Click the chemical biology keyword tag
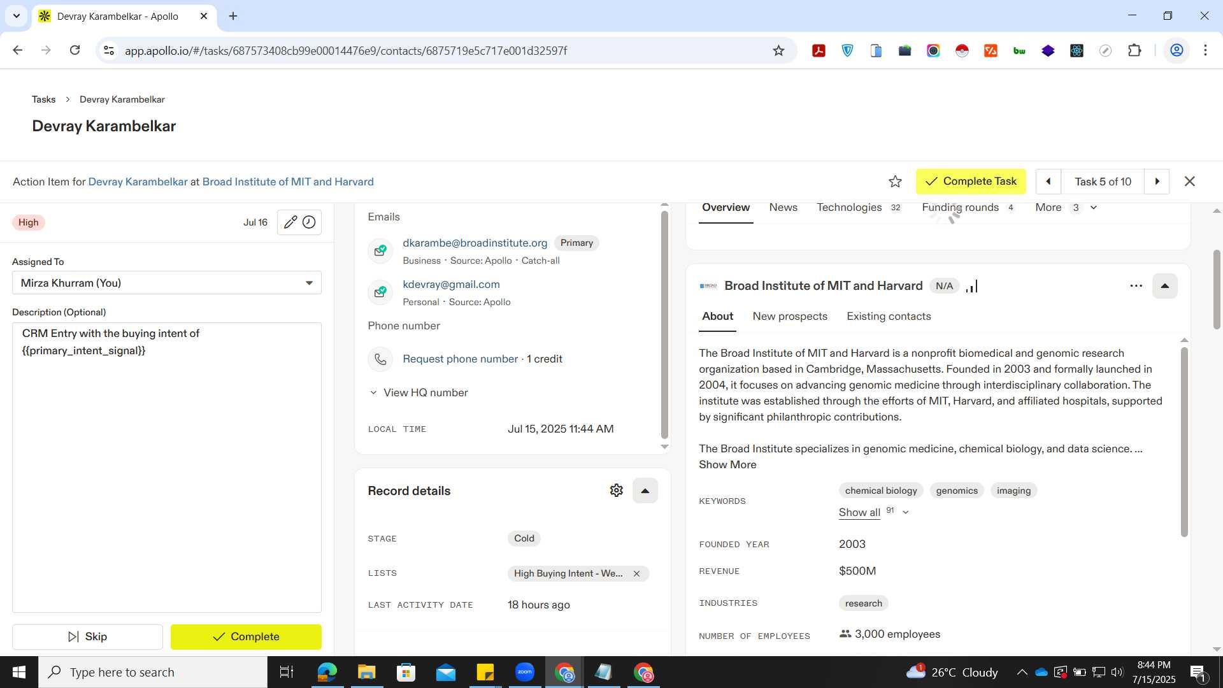Image resolution: width=1223 pixels, height=688 pixels. click(x=881, y=491)
